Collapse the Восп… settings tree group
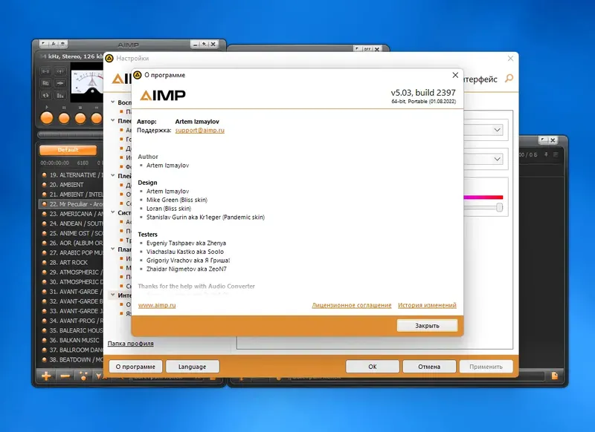Viewport: 595px width, 432px height. click(113, 102)
